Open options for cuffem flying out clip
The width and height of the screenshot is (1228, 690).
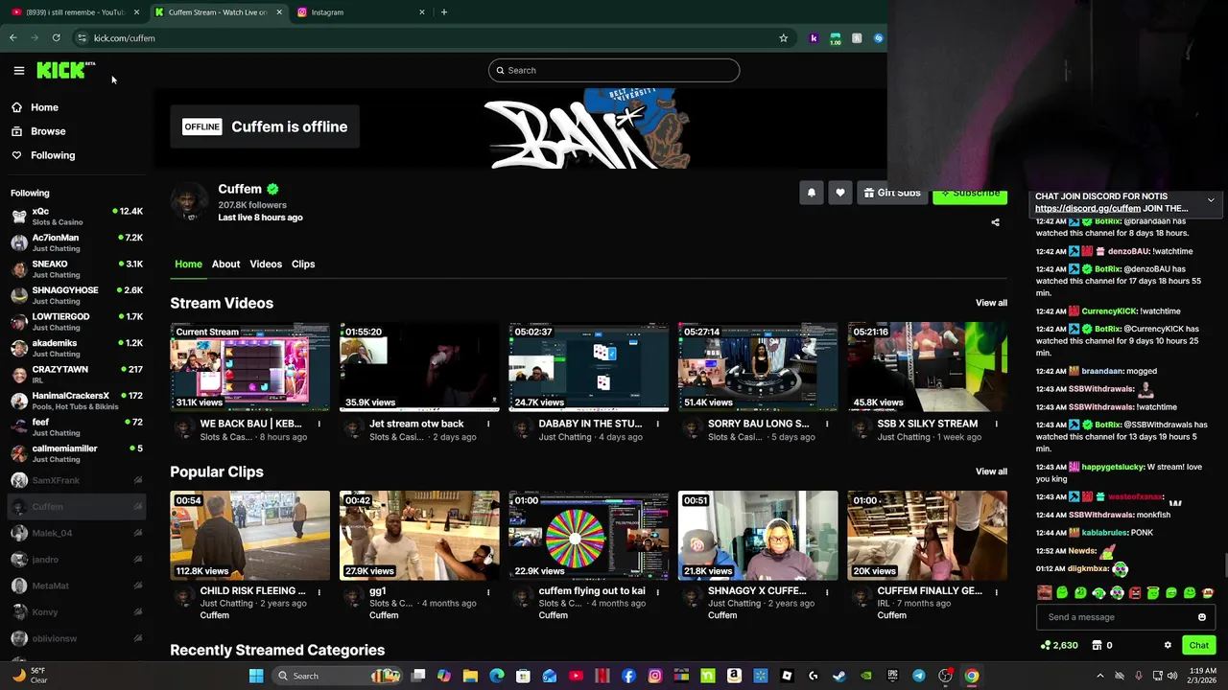point(657,591)
